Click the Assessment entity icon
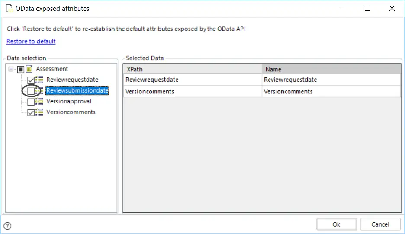The width and height of the screenshot is (405, 234). coord(29,69)
